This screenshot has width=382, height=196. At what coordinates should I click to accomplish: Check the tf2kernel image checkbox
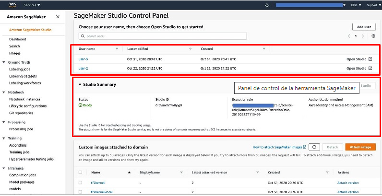point(81,183)
